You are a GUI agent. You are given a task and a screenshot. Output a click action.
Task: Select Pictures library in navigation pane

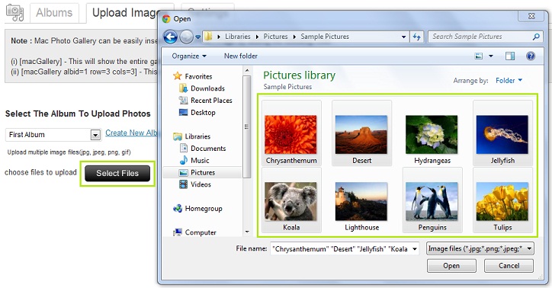(x=202, y=173)
